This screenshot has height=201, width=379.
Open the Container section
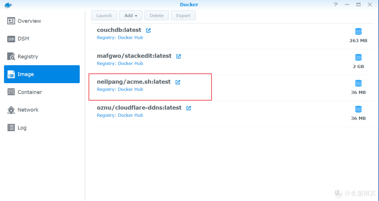(42, 92)
